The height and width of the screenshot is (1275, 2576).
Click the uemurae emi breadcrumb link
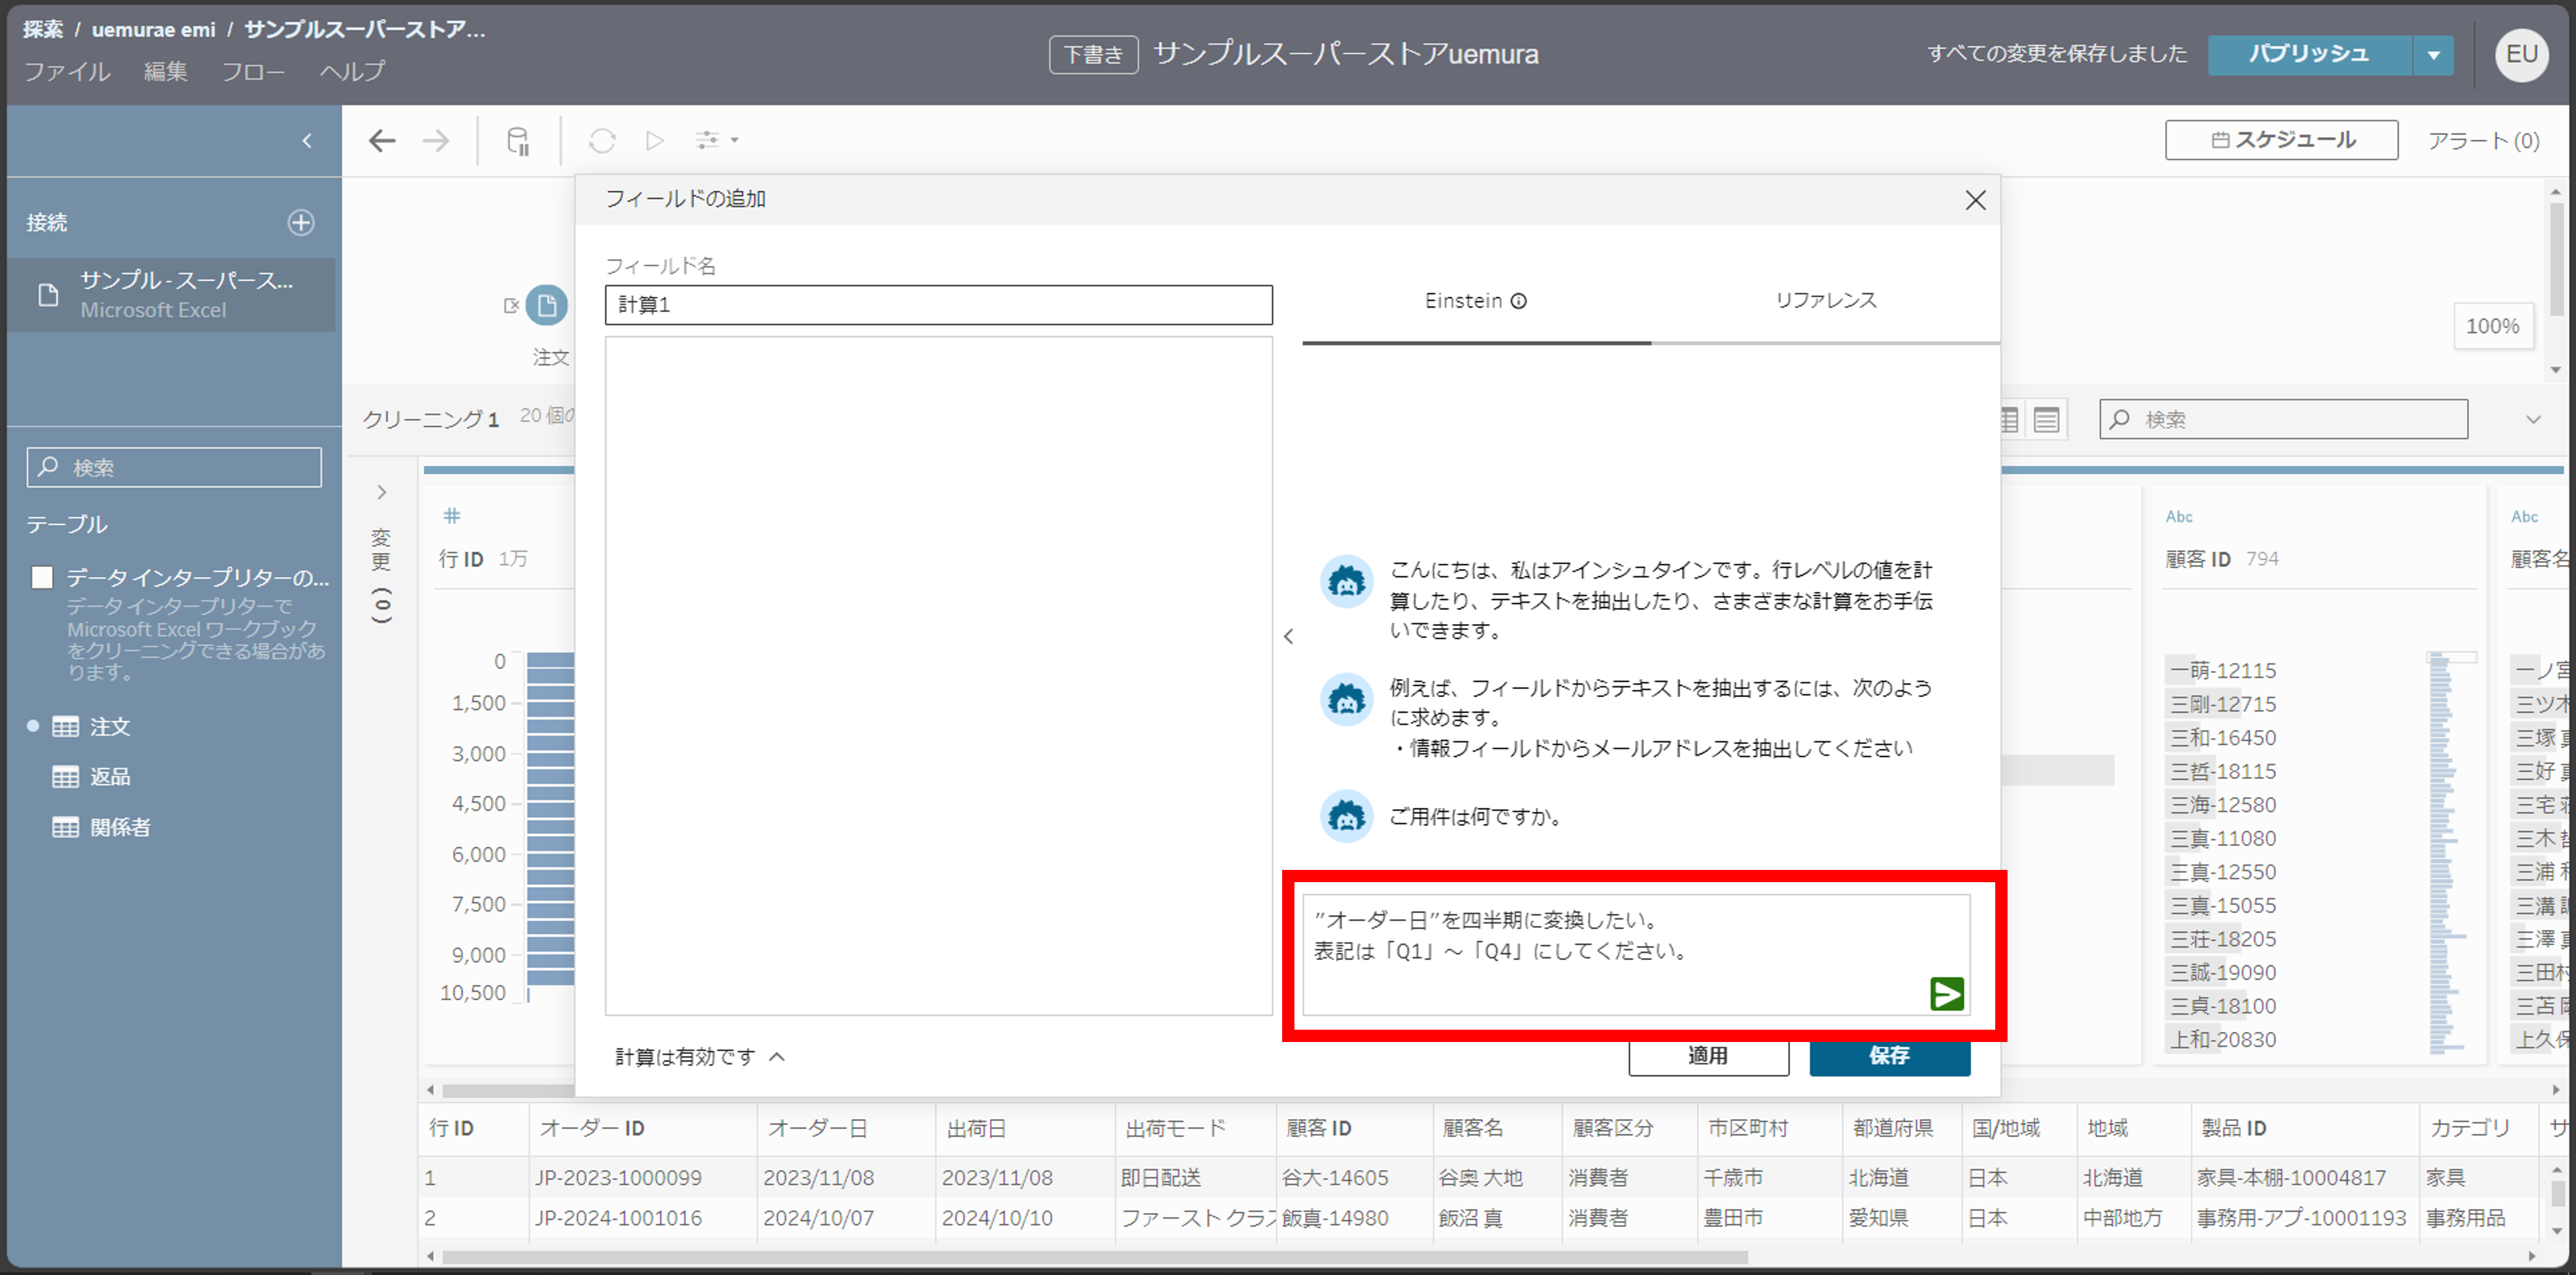tap(153, 30)
